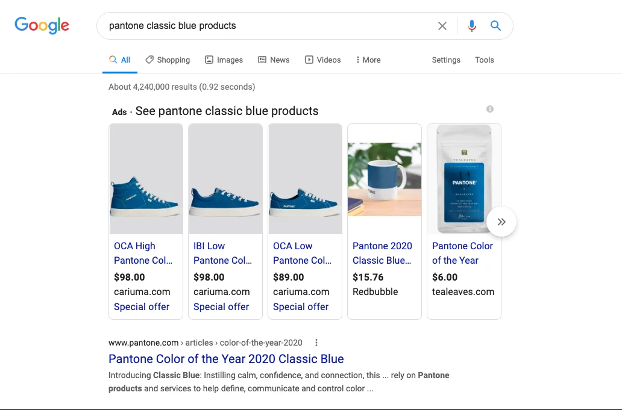The image size is (622, 410).
Task: Show more products with the double-arrow button
Action: [x=501, y=222]
